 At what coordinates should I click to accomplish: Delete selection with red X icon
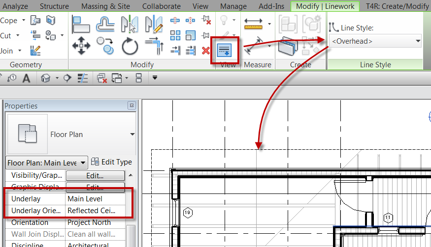pyautogui.click(x=205, y=51)
